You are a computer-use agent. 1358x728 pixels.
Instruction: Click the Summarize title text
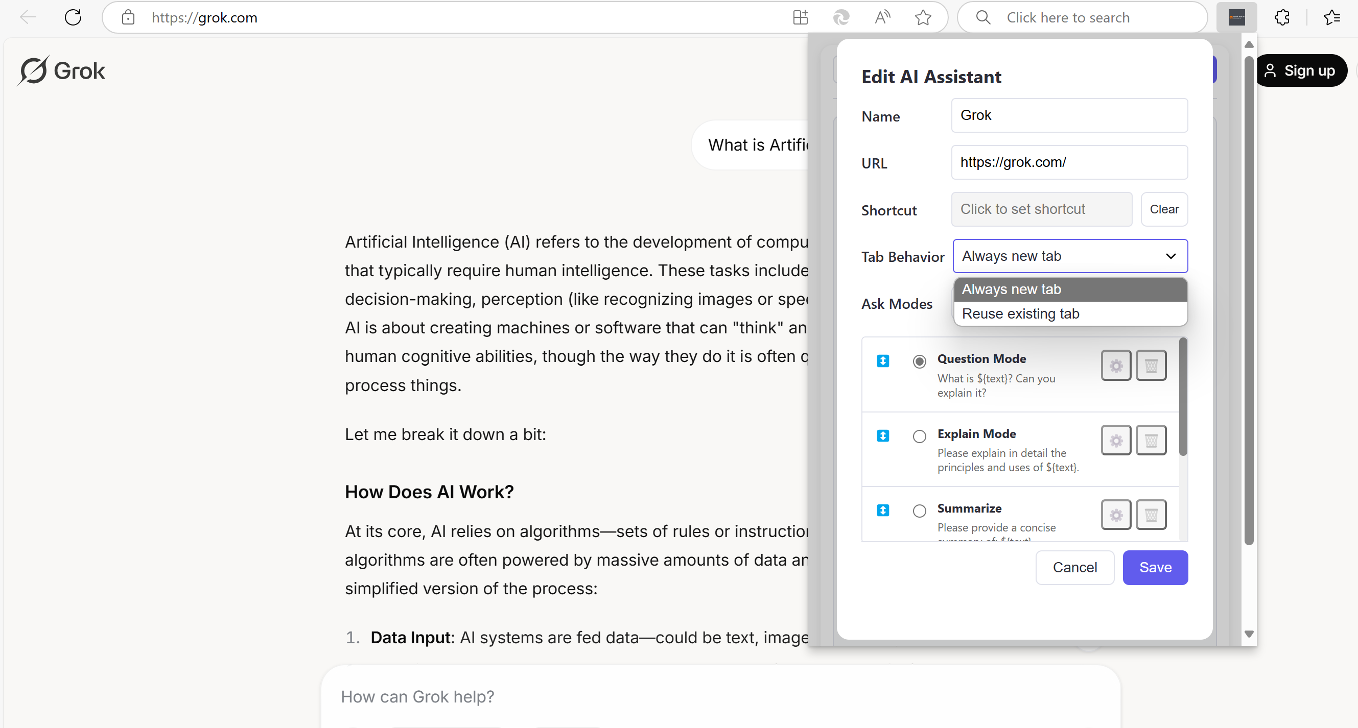(x=969, y=508)
